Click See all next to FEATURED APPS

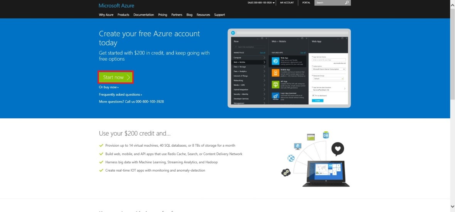click(303, 53)
